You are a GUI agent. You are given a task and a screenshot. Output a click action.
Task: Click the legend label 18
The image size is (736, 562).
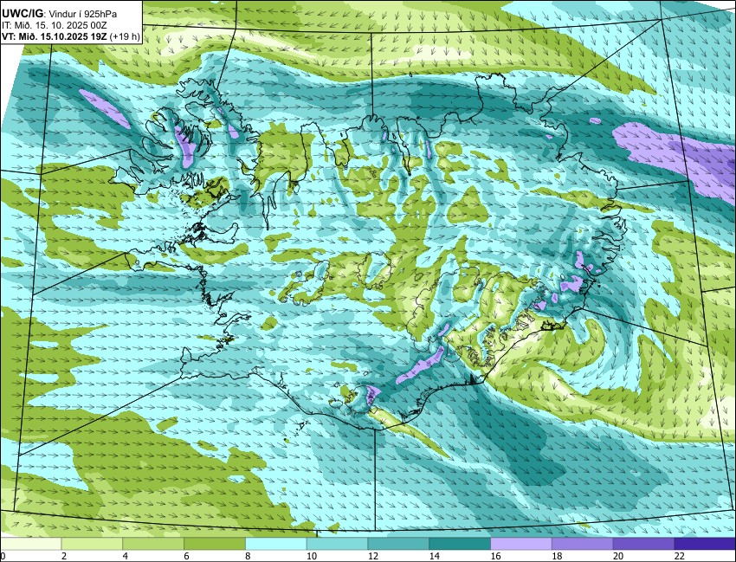point(557,556)
